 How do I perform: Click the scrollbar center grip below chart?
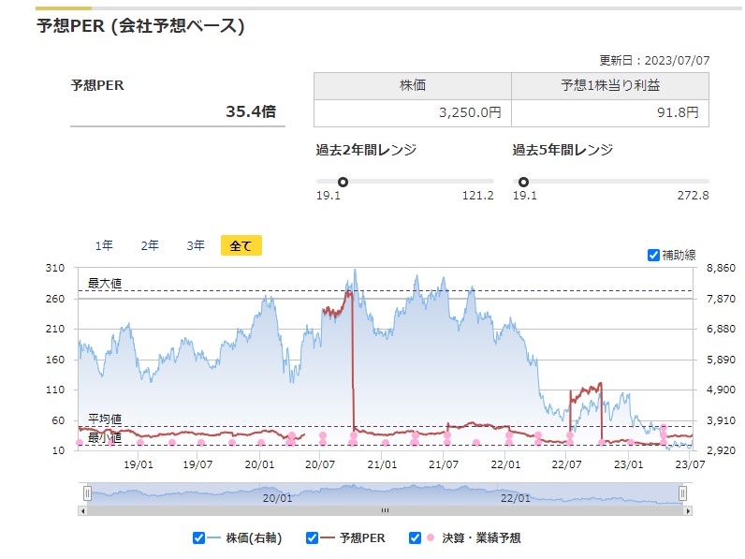(x=384, y=511)
